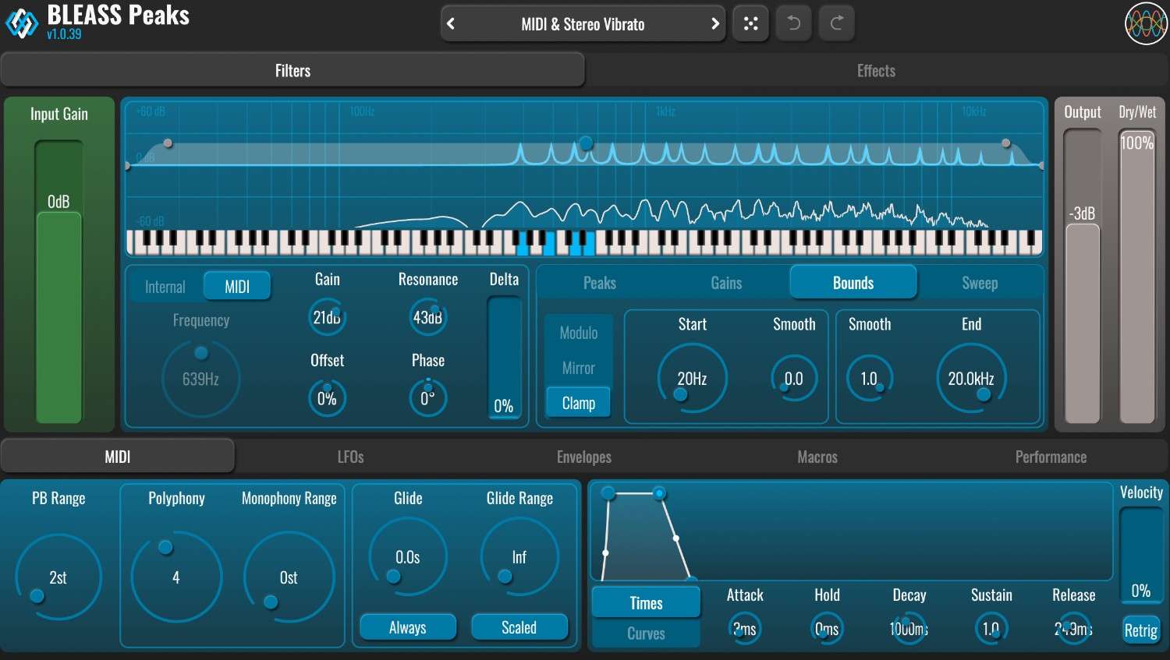
Task: Open the previous preset with the left arrow
Action: [451, 23]
